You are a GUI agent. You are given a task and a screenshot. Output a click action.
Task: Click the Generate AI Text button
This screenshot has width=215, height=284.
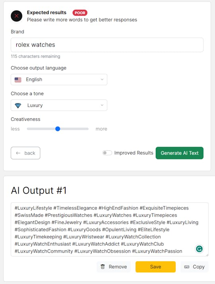[x=179, y=153]
